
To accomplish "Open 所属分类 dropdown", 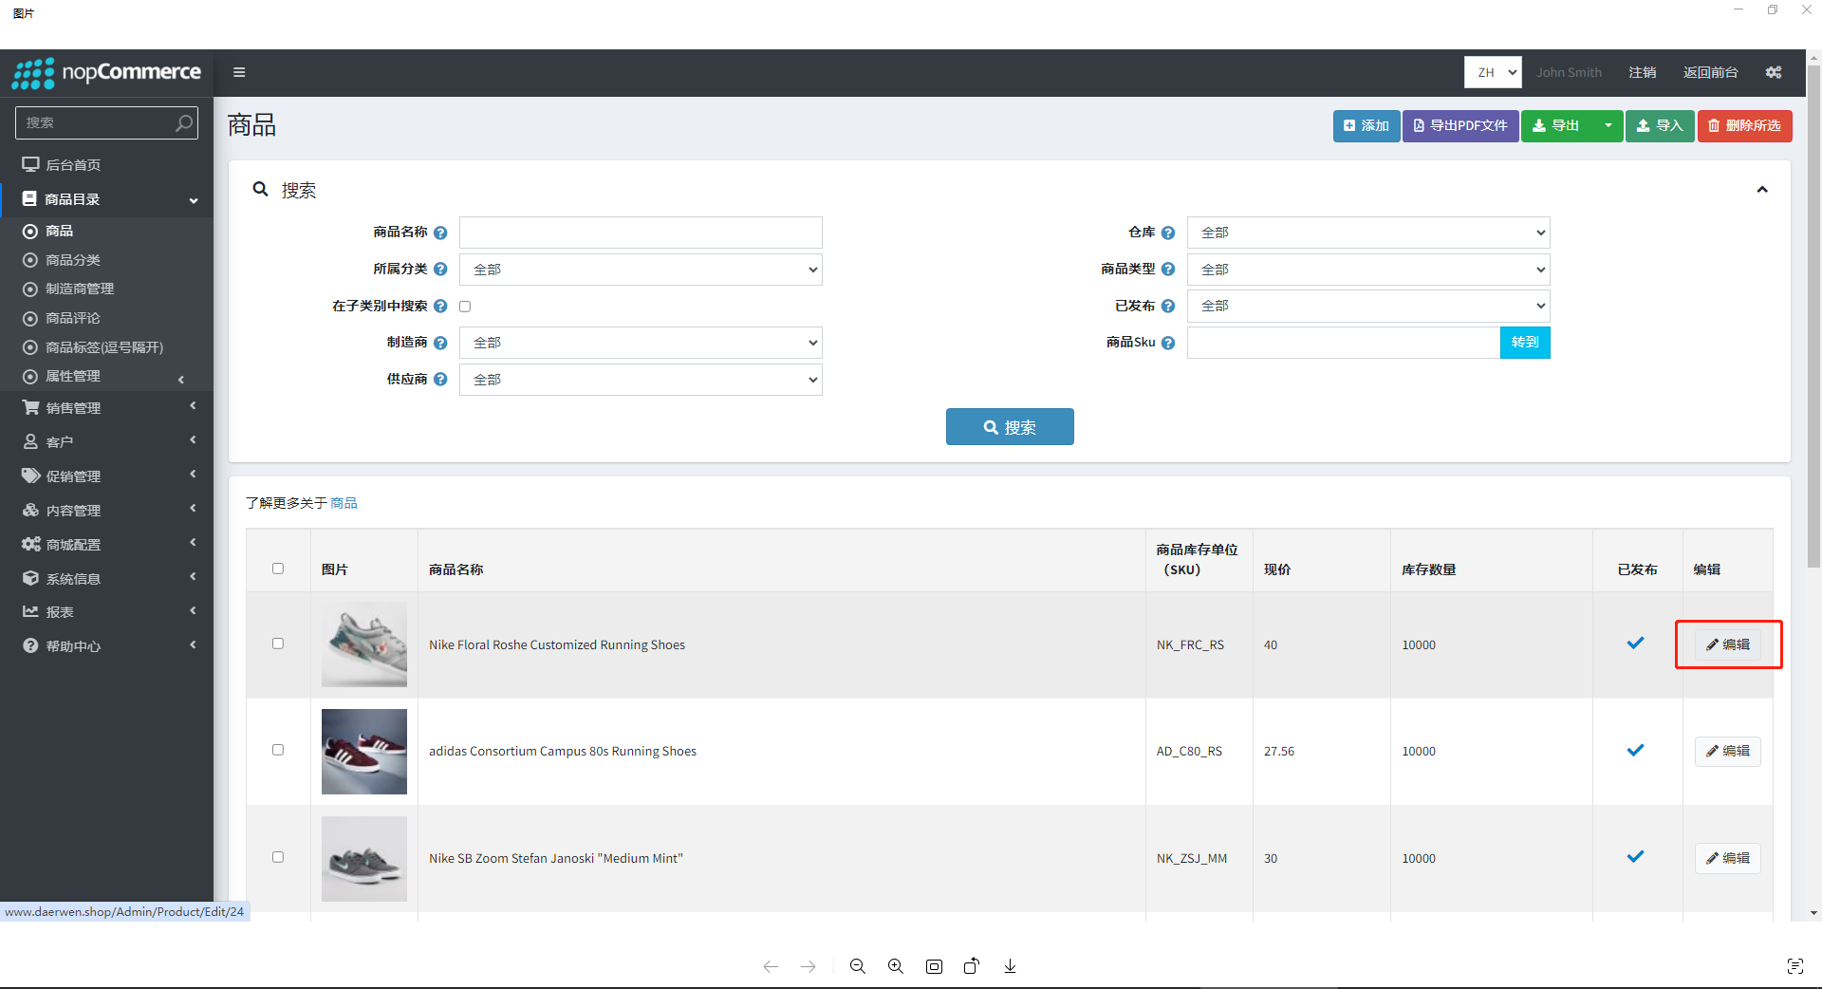I will [641, 270].
